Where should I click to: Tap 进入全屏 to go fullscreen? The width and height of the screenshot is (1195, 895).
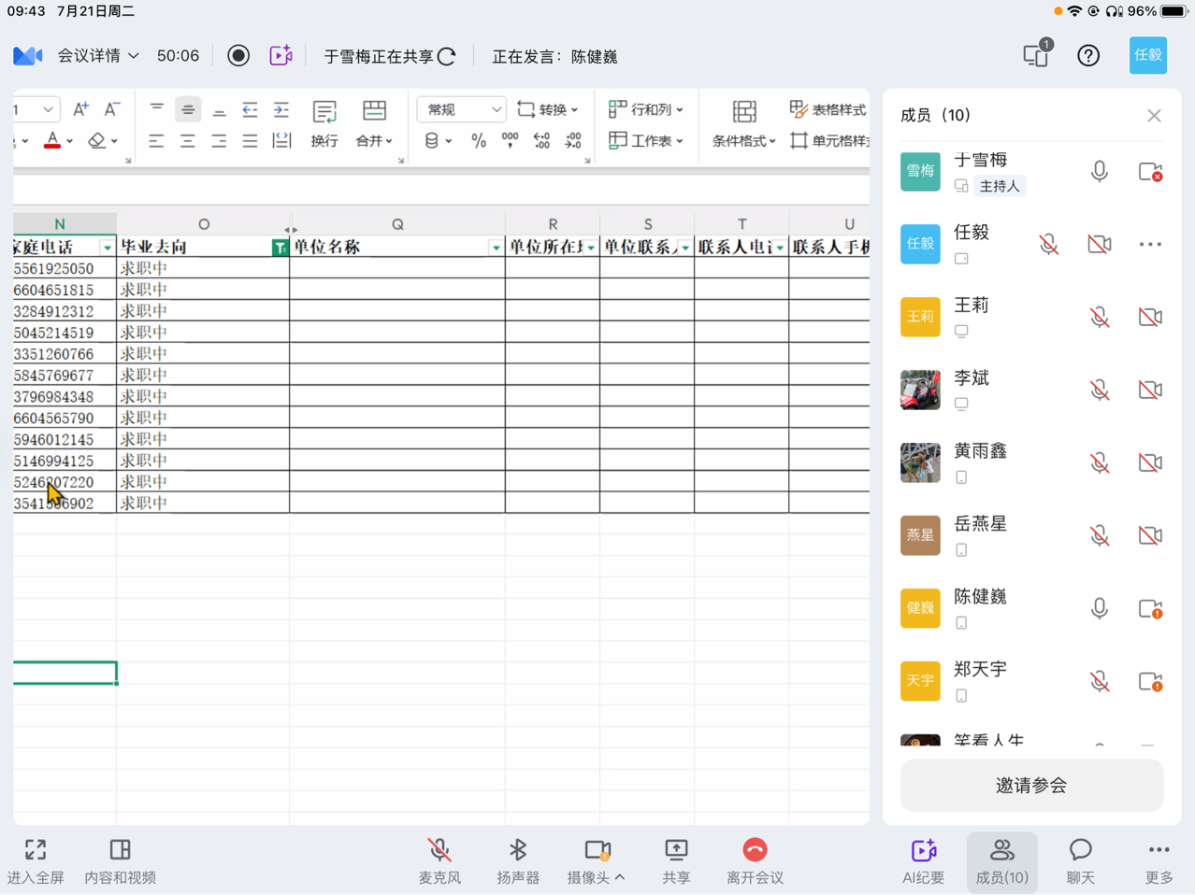(36, 861)
